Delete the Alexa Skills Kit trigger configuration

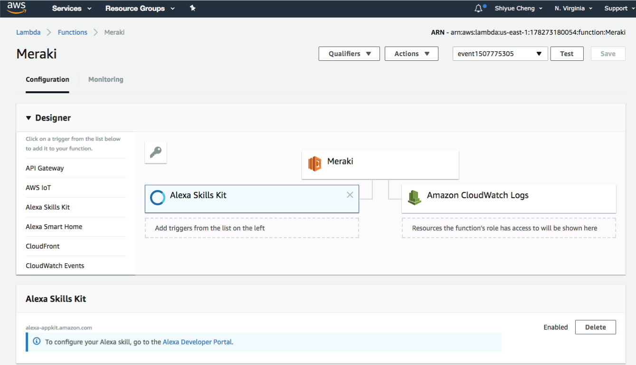click(x=595, y=327)
